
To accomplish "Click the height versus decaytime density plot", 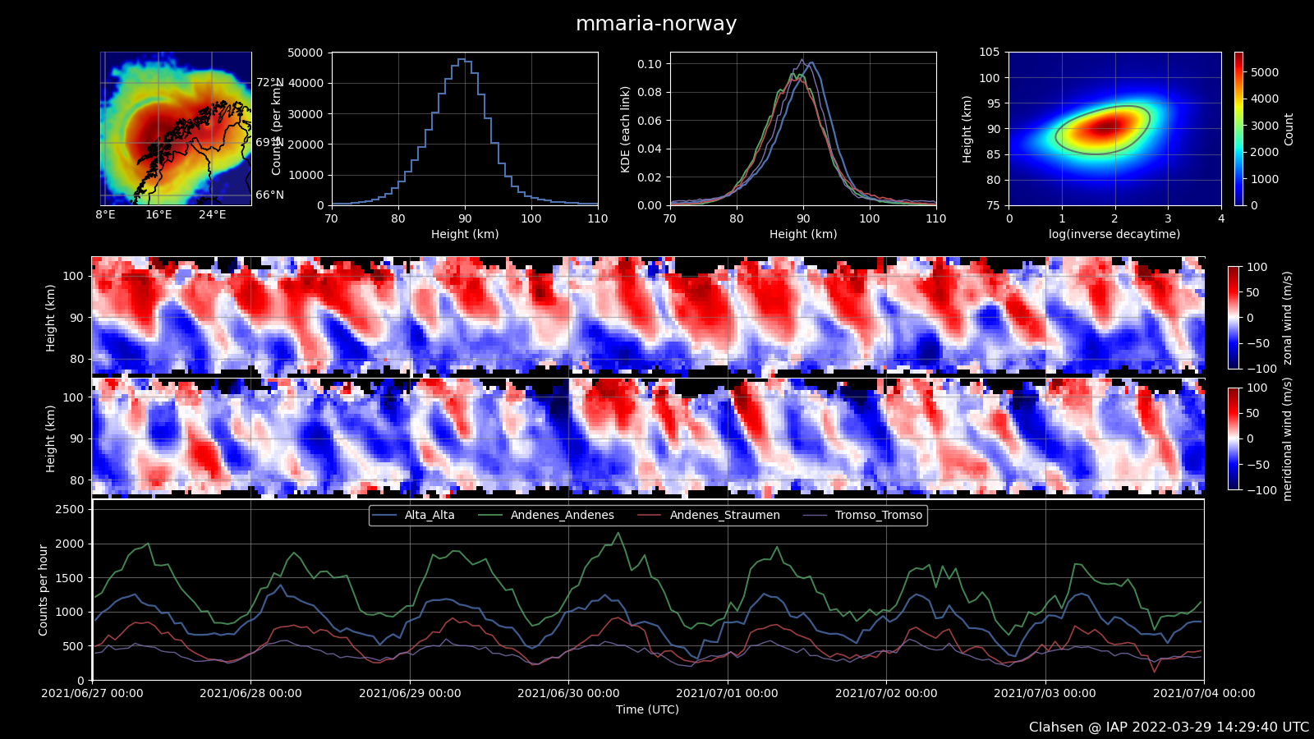I will [1115, 129].
